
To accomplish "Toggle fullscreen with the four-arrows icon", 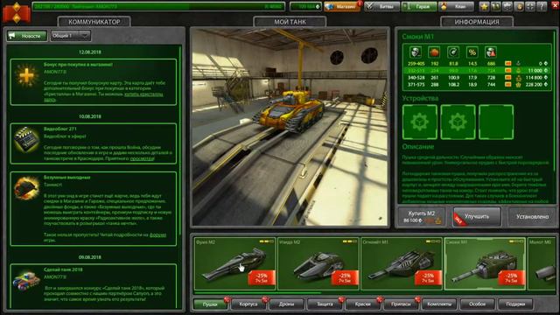I will pos(530,6).
